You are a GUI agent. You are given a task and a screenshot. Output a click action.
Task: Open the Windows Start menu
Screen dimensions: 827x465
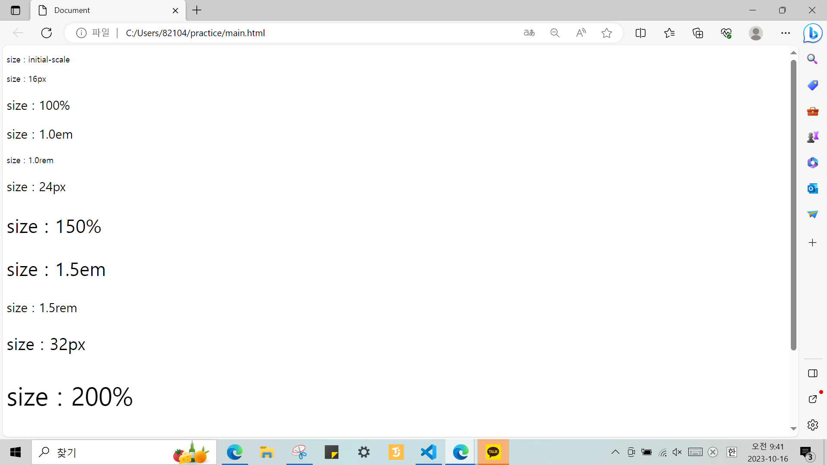pyautogui.click(x=16, y=452)
